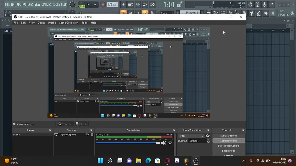
Task: Toggle the 3-2-1 countdown before recording icon
Action: pos(137,4)
